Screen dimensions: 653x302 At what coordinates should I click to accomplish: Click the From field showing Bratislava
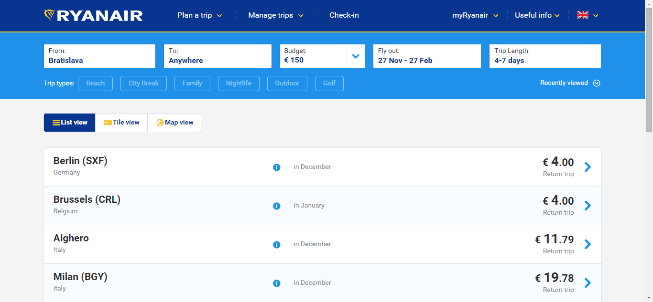point(99,56)
